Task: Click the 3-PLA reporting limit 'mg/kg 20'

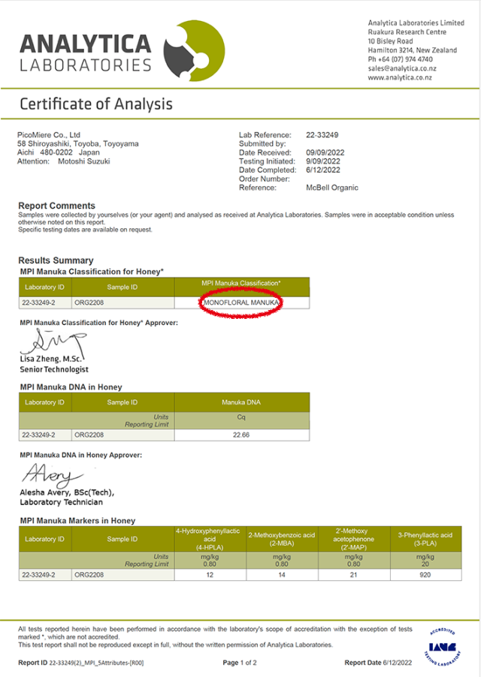Action: (425, 561)
